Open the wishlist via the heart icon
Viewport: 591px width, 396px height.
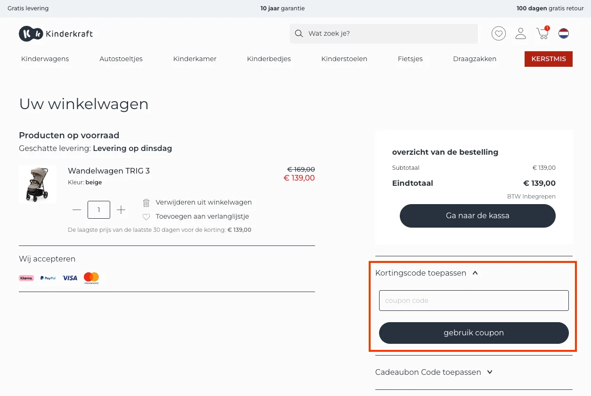(x=498, y=33)
